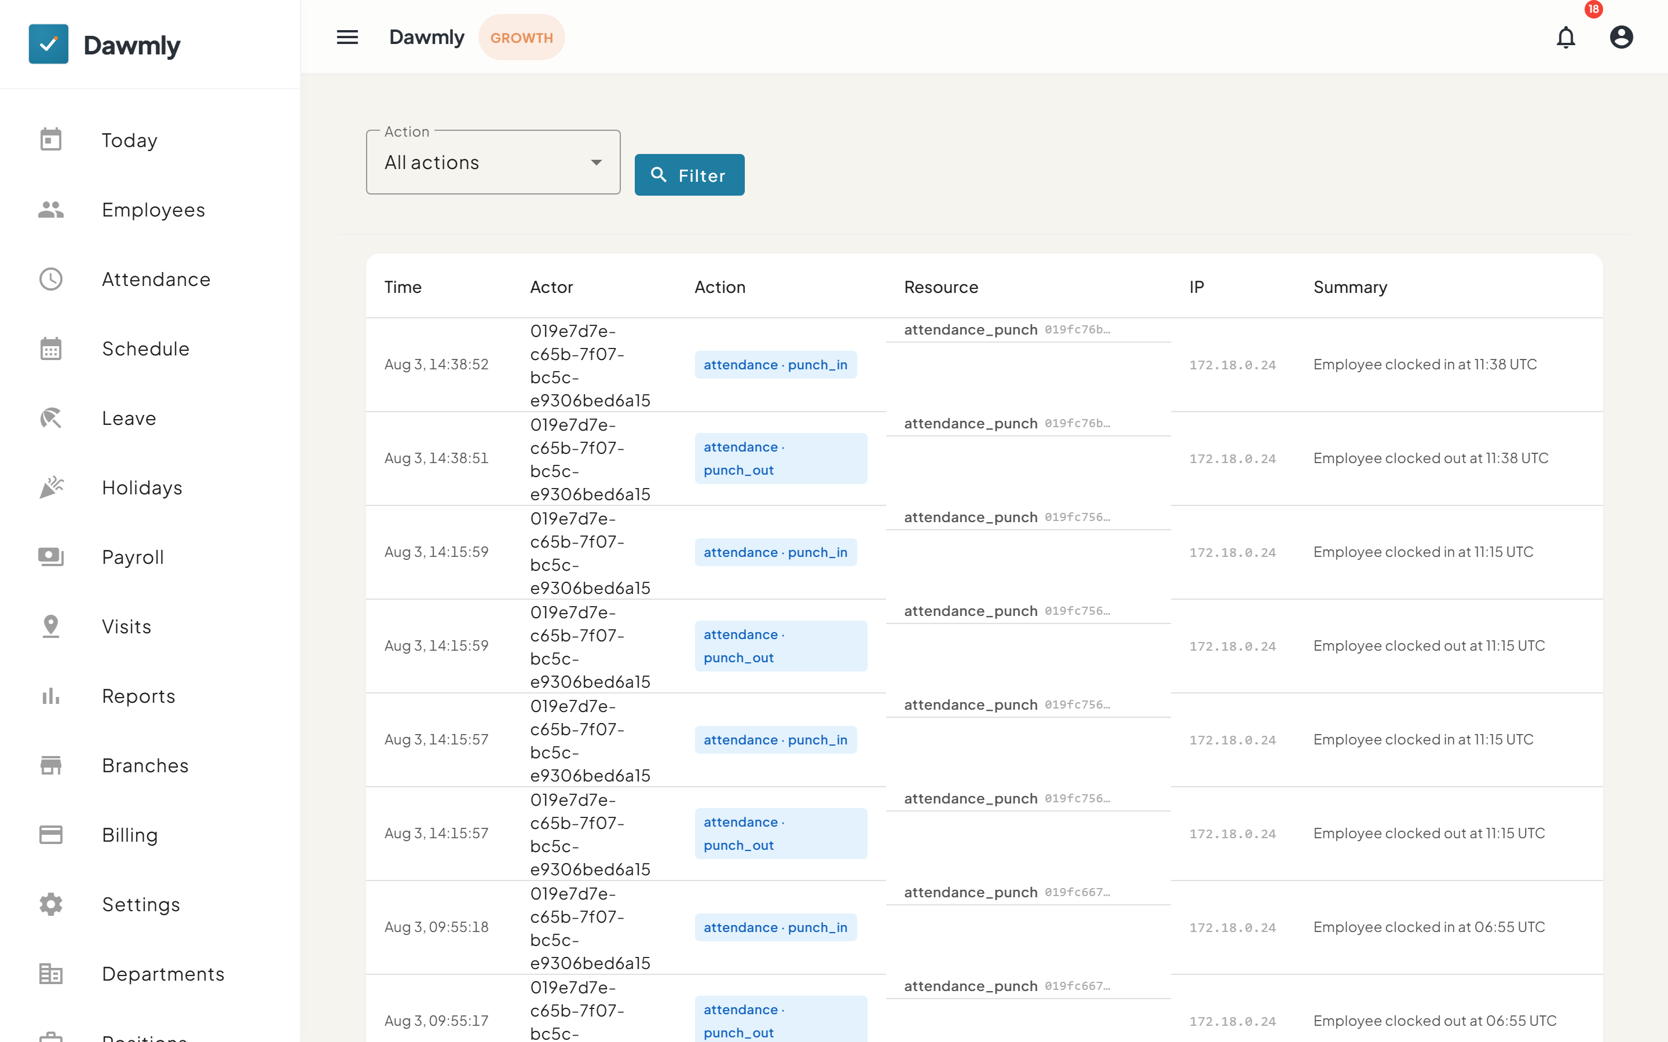
Task: Open Employees page in sidebar
Action: 153,210
